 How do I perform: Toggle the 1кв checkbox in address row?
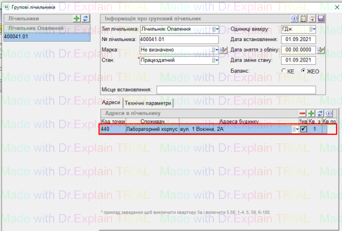[x=303, y=129]
